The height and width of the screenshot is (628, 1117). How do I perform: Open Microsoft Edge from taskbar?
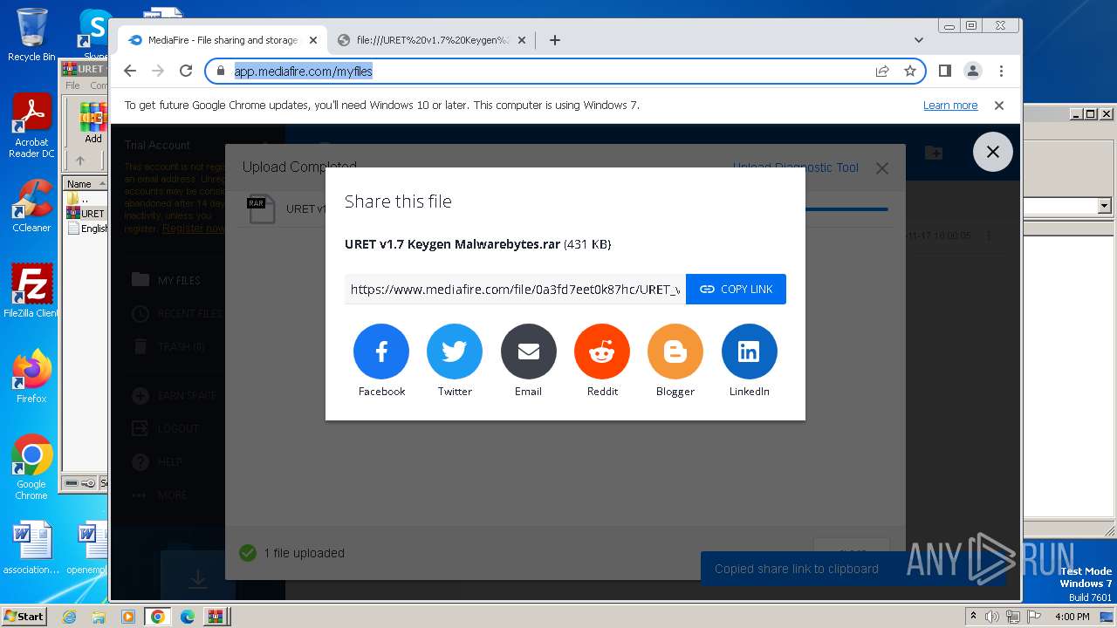point(187,617)
